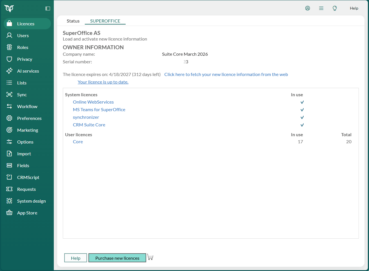Open Online WebServices licence link
The width and height of the screenshot is (369, 271).
93,102
